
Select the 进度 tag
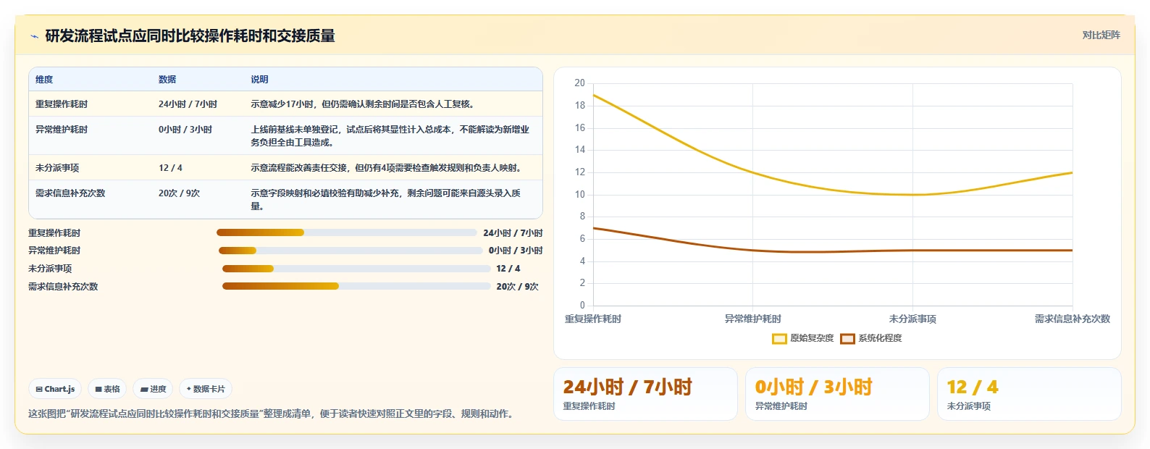[x=153, y=389]
